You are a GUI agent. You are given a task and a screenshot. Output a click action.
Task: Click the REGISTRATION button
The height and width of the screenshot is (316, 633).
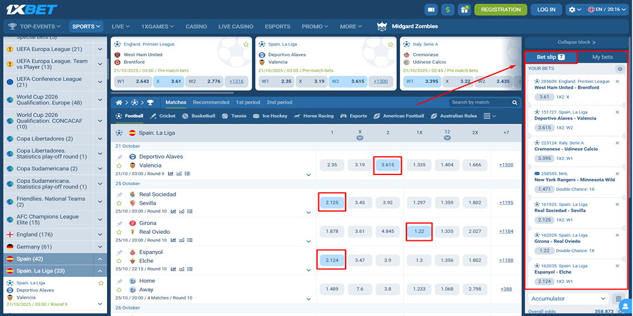(501, 9)
